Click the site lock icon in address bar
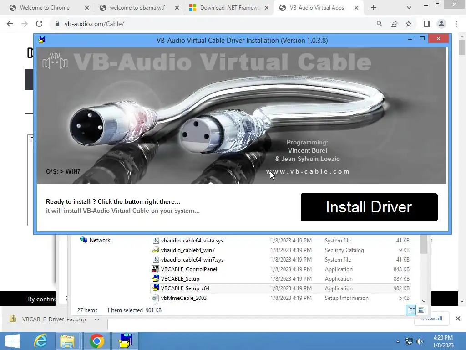Image resolution: width=466 pixels, height=350 pixels. point(57,24)
